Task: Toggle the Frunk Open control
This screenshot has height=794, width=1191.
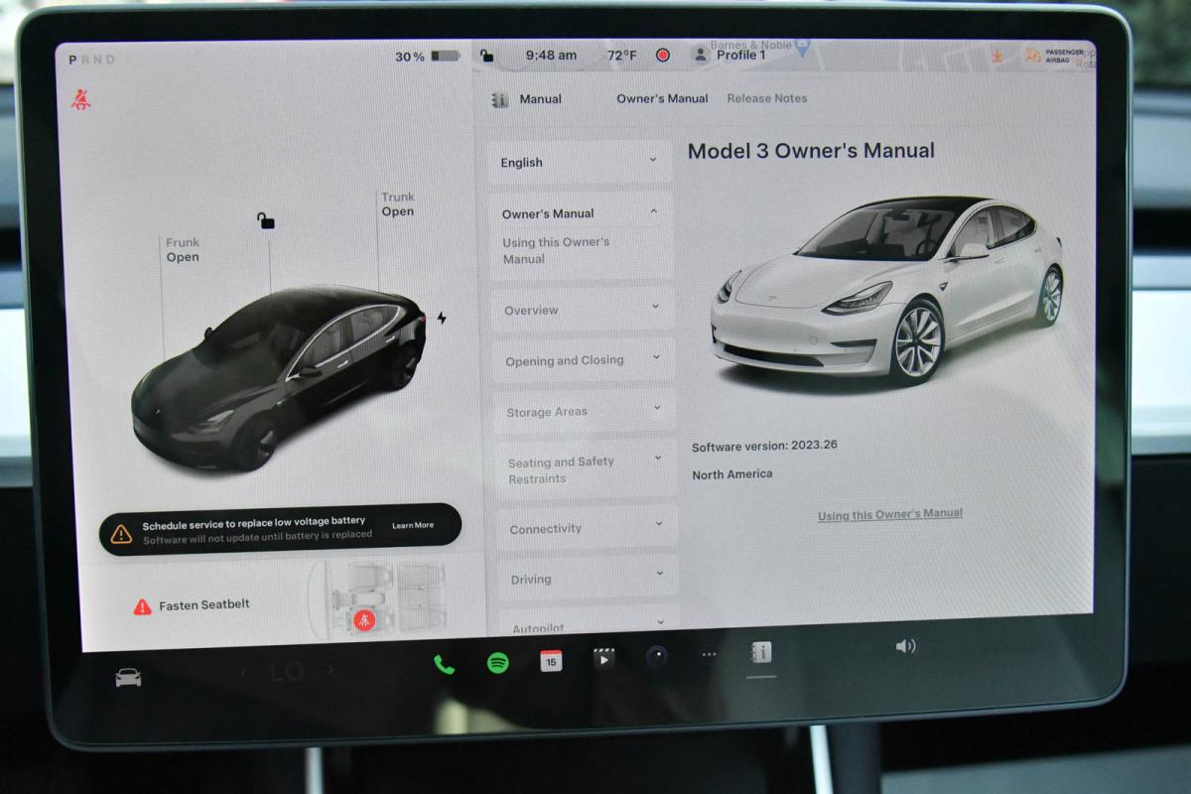Action: (183, 250)
